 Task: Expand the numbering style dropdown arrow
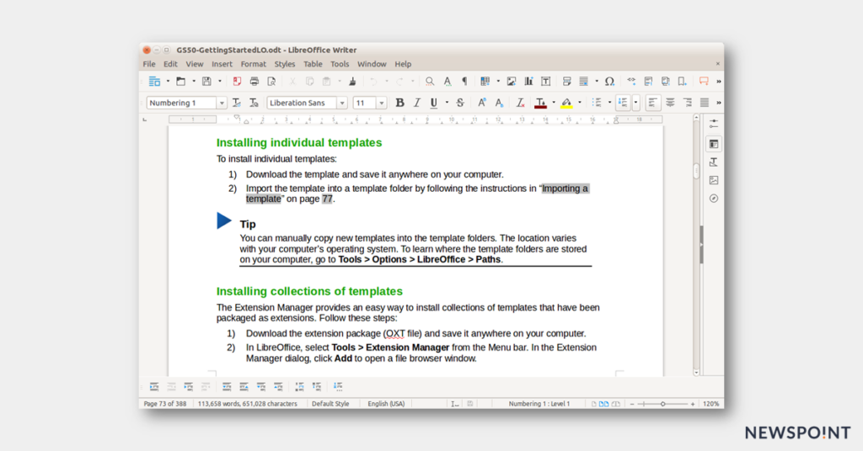(x=635, y=103)
